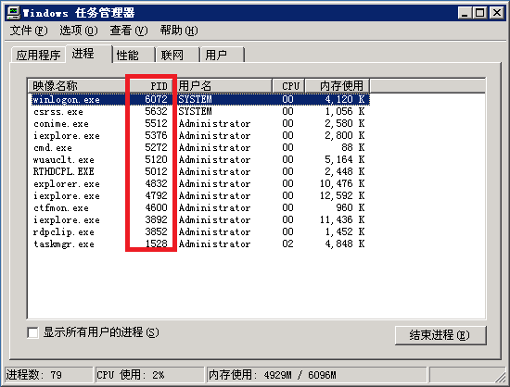
Task: Sort by 内存使用 column header
Action: [x=337, y=86]
